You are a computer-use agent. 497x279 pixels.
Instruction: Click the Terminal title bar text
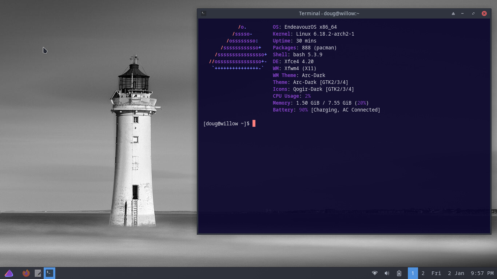[x=329, y=13]
